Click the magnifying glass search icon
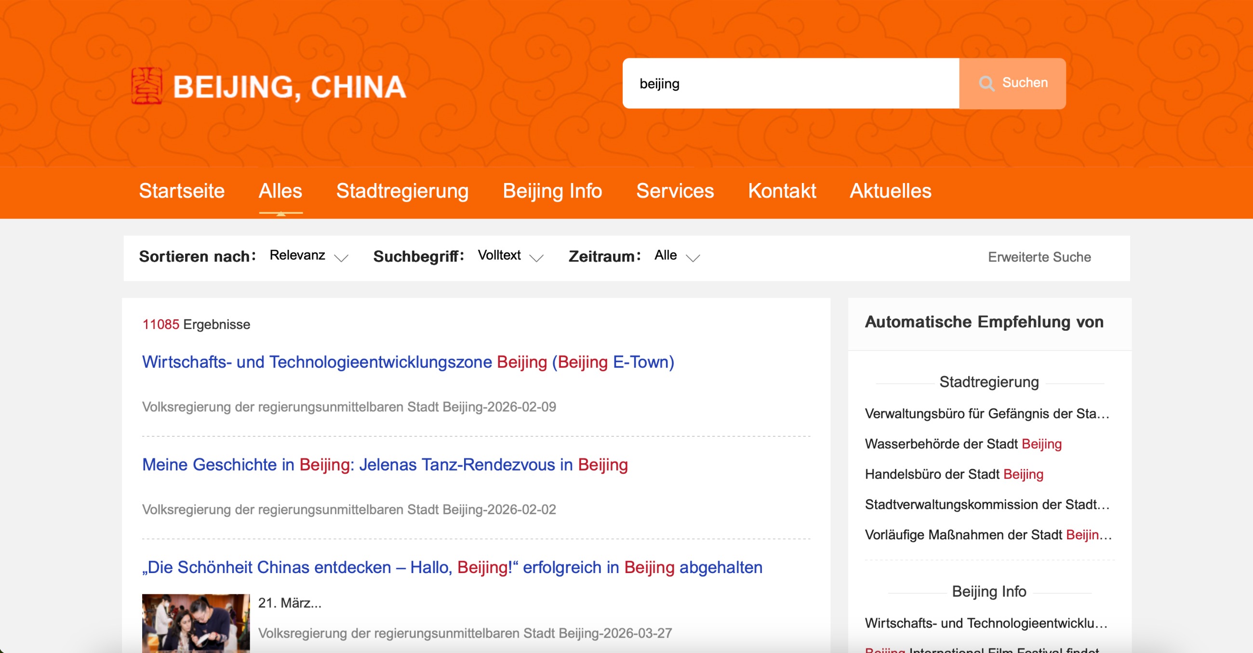The image size is (1253, 653). 987,83
